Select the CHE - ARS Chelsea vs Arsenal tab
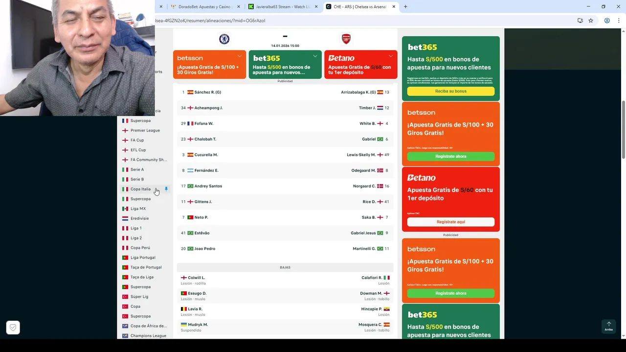 coord(360,7)
